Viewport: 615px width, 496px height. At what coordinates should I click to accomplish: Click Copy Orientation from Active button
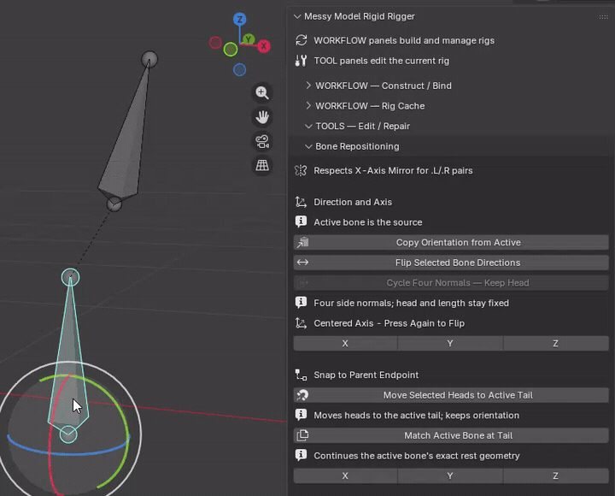pyautogui.click(x=451, y=242)
